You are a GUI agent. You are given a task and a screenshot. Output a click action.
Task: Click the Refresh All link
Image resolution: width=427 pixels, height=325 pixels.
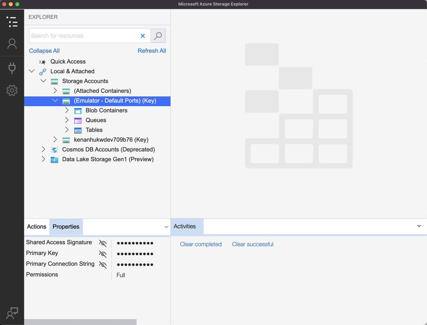point(152,51)
